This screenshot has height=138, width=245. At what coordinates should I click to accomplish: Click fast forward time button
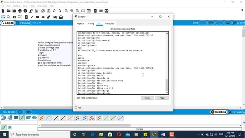(x=28, y=112)
